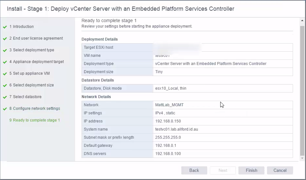Click the IP address value 192.168.0.150
306x180 pixels.
coord(168,121)
